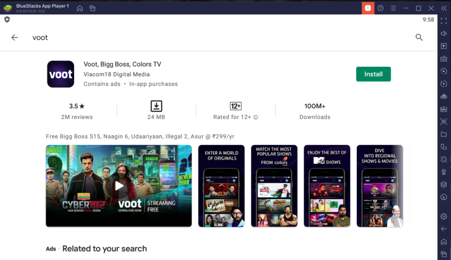Take a screenshot with the sidebar camera icon
The width and height of the screenshot is (451, 260).
coord(444,121)
